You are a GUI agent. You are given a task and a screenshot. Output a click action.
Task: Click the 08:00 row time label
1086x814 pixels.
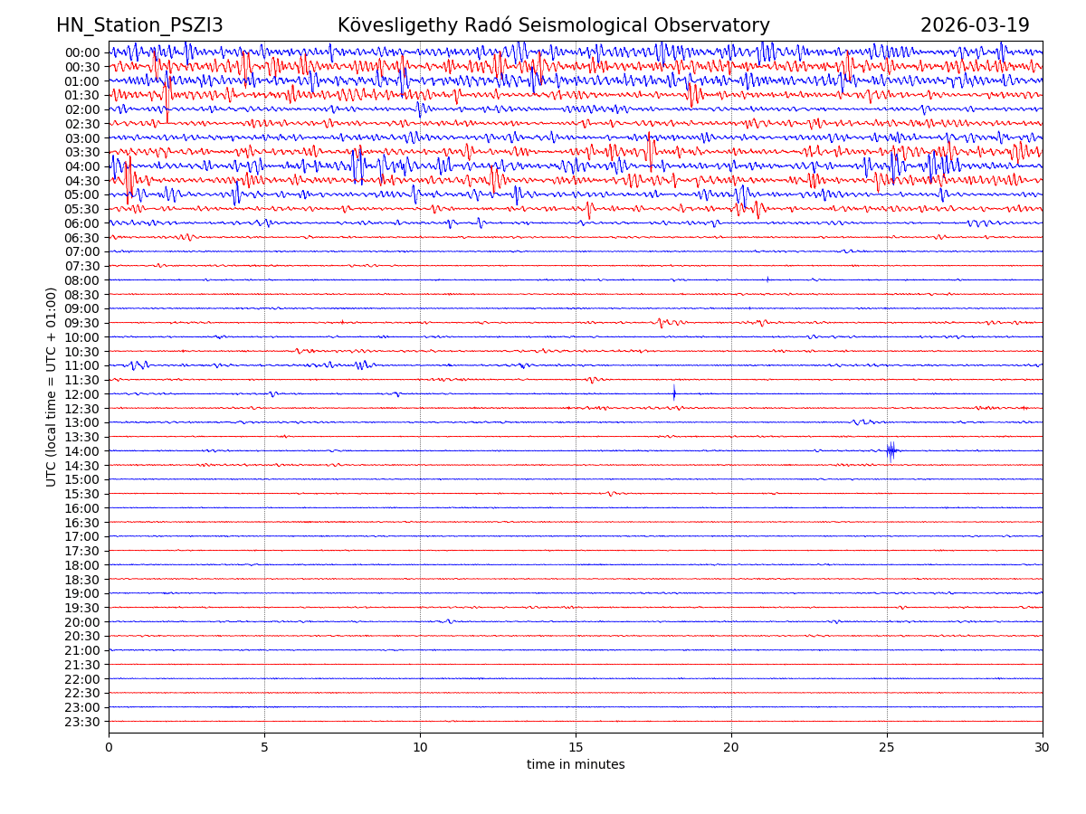click(x=81, y=280)
